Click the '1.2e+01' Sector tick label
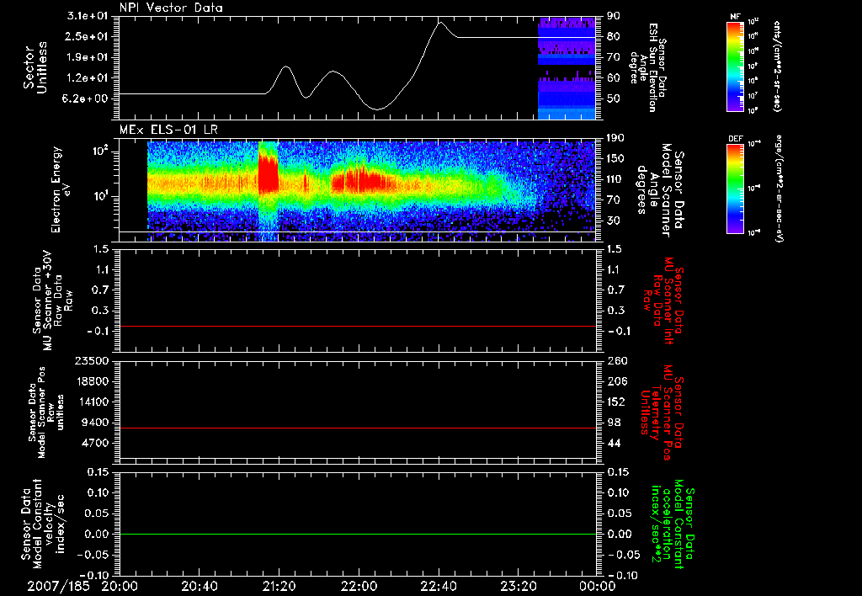 [89, 78]
